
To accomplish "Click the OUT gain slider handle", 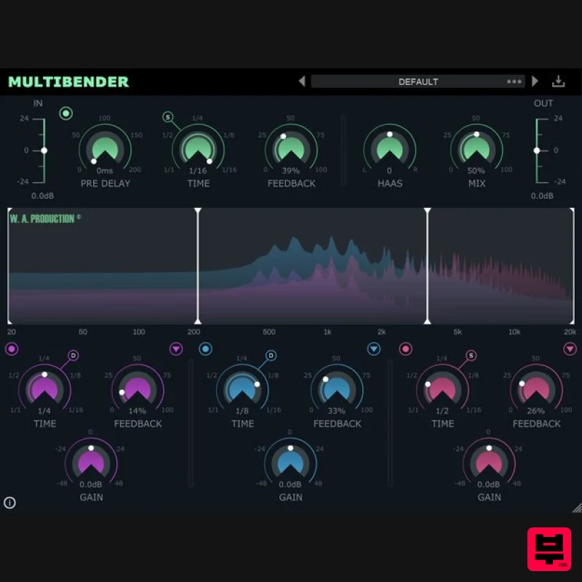I will [537, 151].
